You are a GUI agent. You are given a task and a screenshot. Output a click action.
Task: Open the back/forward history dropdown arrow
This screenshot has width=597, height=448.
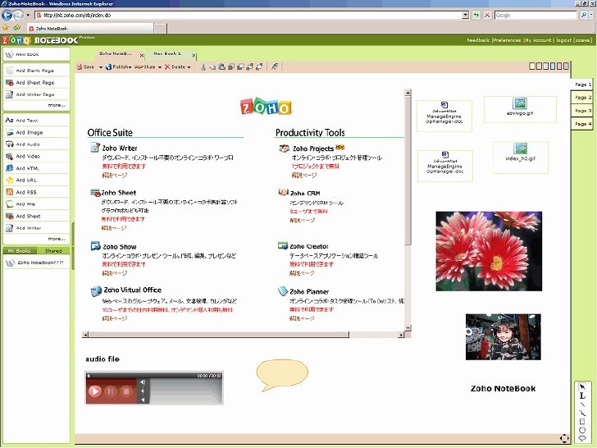click(x=28, y=16)
